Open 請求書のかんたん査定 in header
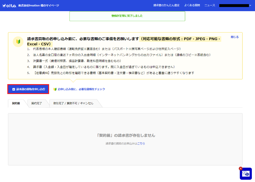The height and width of the screenshot is (182, 255). [166, 5]
